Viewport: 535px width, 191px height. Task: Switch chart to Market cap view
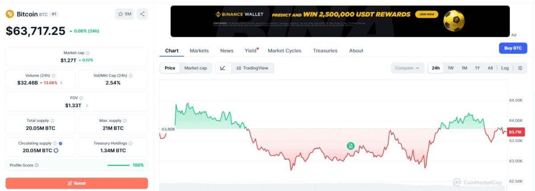click(x=196, y=68)
